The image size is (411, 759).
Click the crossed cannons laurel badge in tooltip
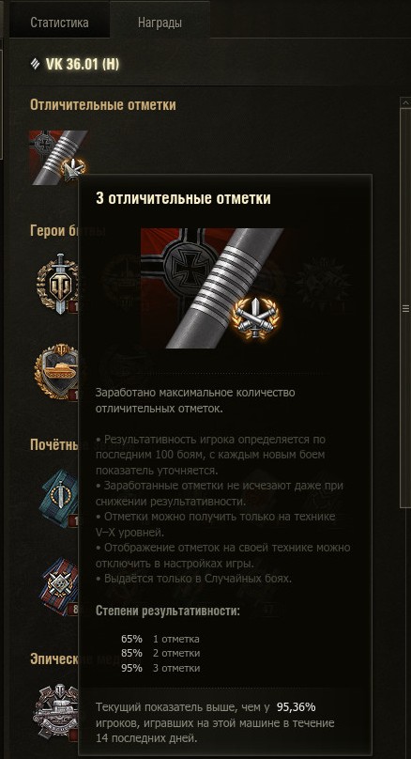click(256, 318)
